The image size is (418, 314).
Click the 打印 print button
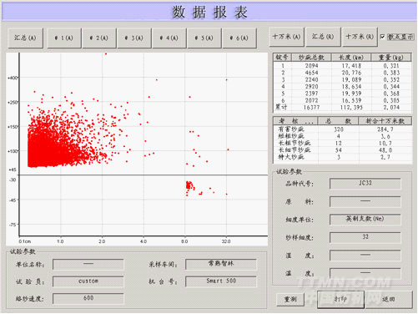tap(340, 299)
